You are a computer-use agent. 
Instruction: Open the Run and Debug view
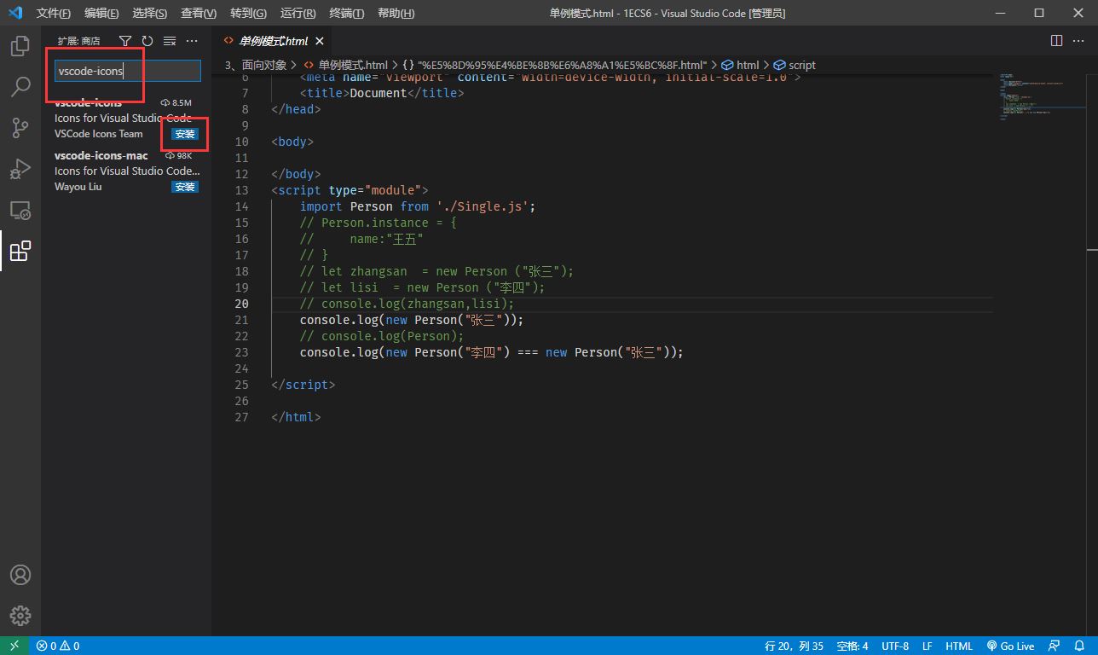pos(20,169)
